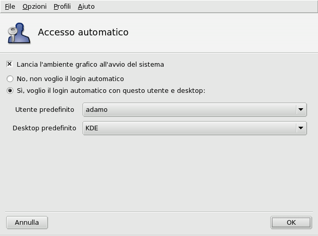
Task: Click the 'Utente predefinito' label
Action: 45,110
